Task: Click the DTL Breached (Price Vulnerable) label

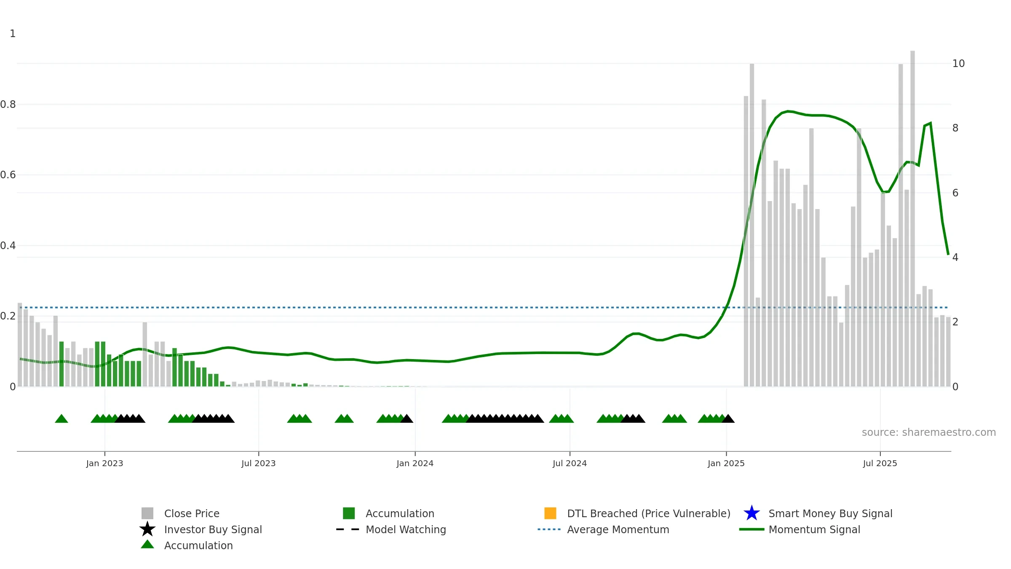Action: click(649, 513)
